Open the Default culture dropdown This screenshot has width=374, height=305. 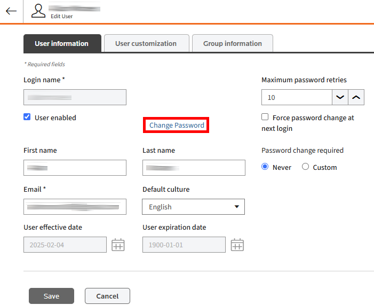click(194, 207)
